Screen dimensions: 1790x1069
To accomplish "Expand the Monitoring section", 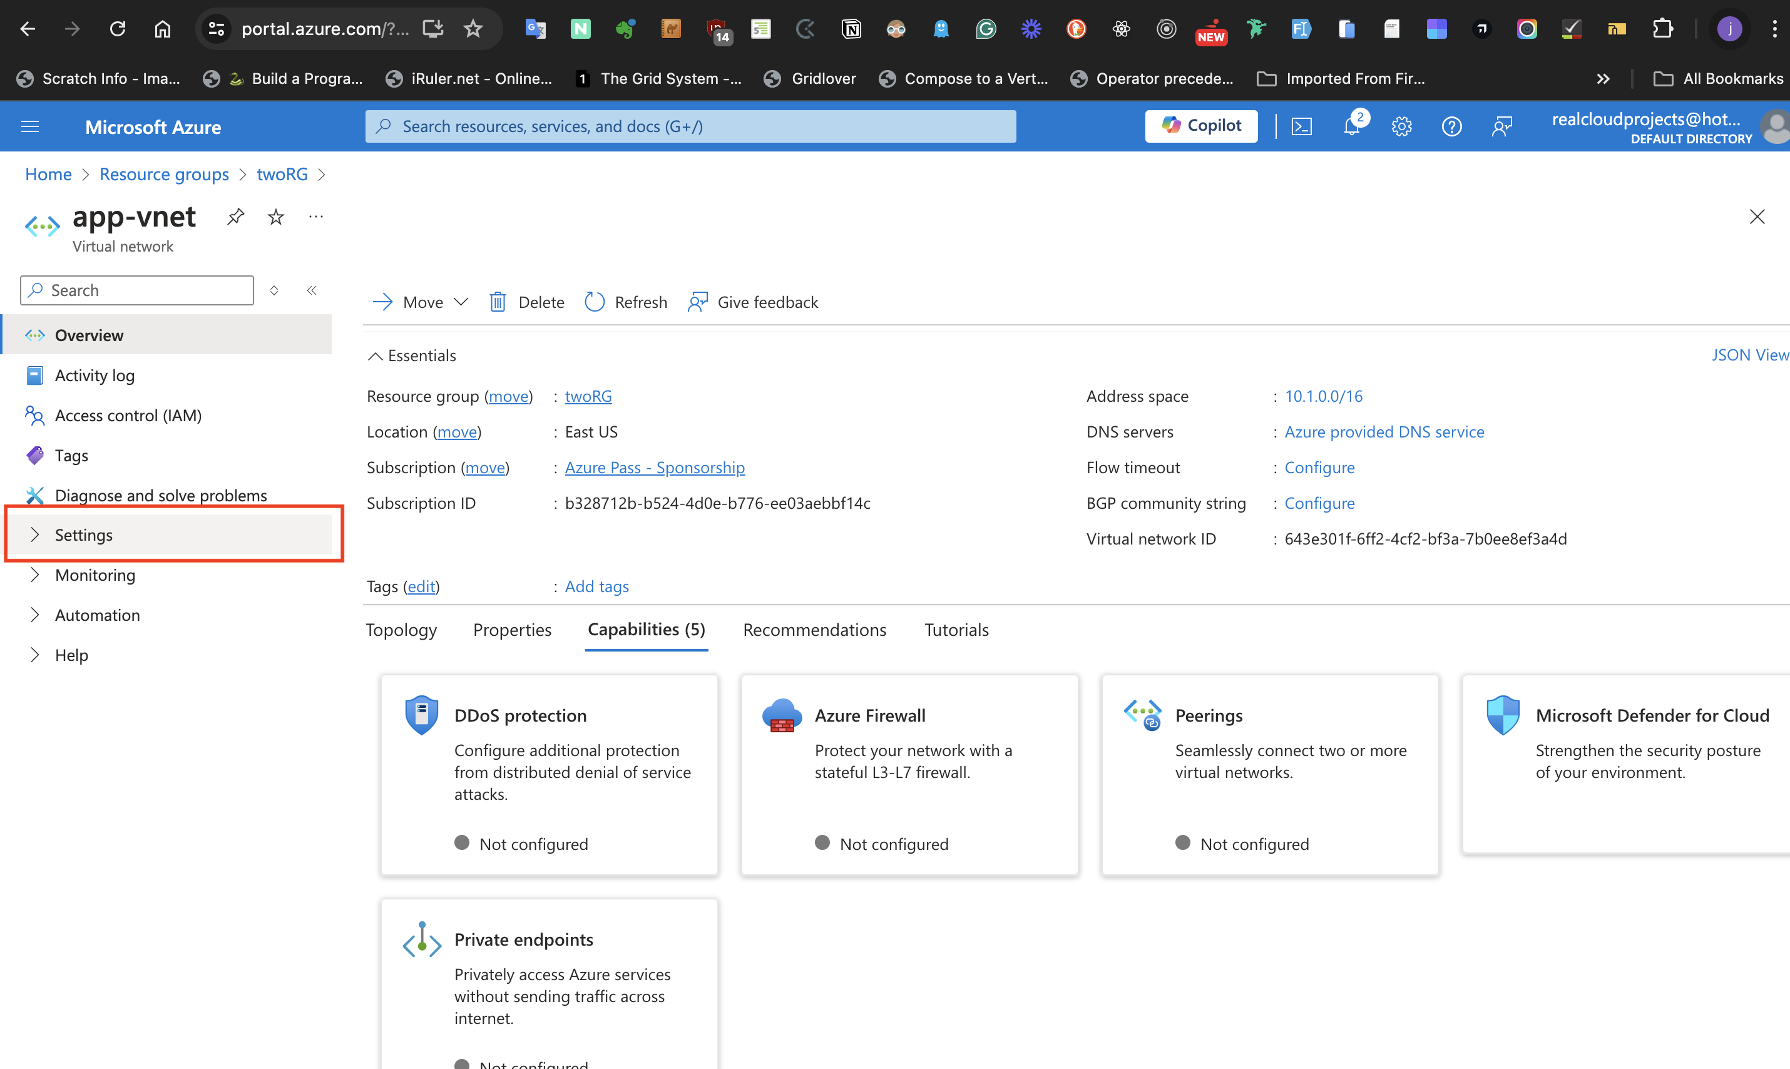I will pos(95,575).
